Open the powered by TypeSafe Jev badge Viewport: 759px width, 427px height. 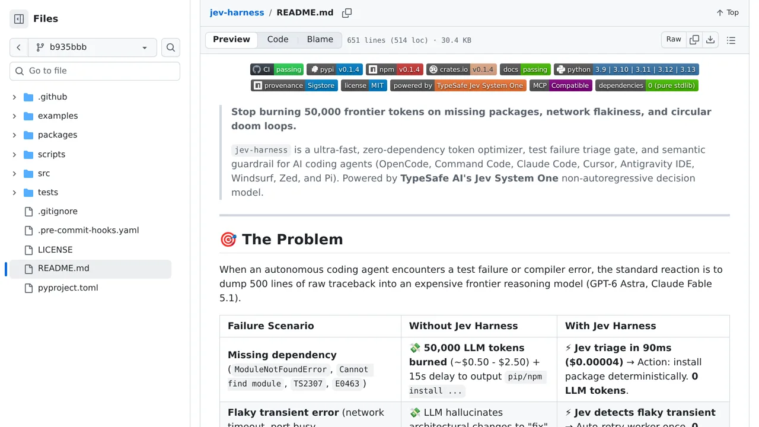(458, 85)
